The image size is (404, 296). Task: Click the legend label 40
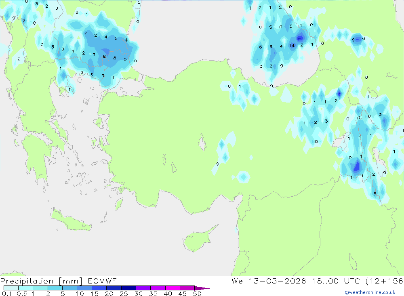tap(168, 294)
